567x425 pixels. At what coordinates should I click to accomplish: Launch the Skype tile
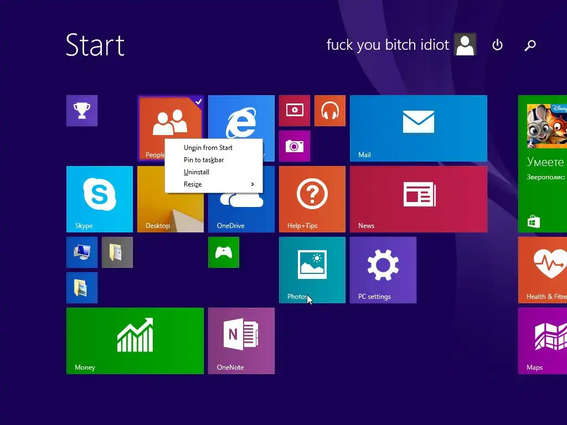(x=100, y=199)
